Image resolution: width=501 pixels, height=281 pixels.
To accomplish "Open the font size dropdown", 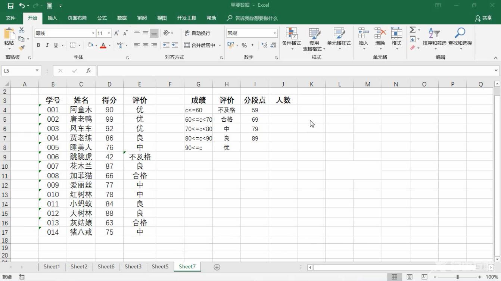I will tap(109, 33).
